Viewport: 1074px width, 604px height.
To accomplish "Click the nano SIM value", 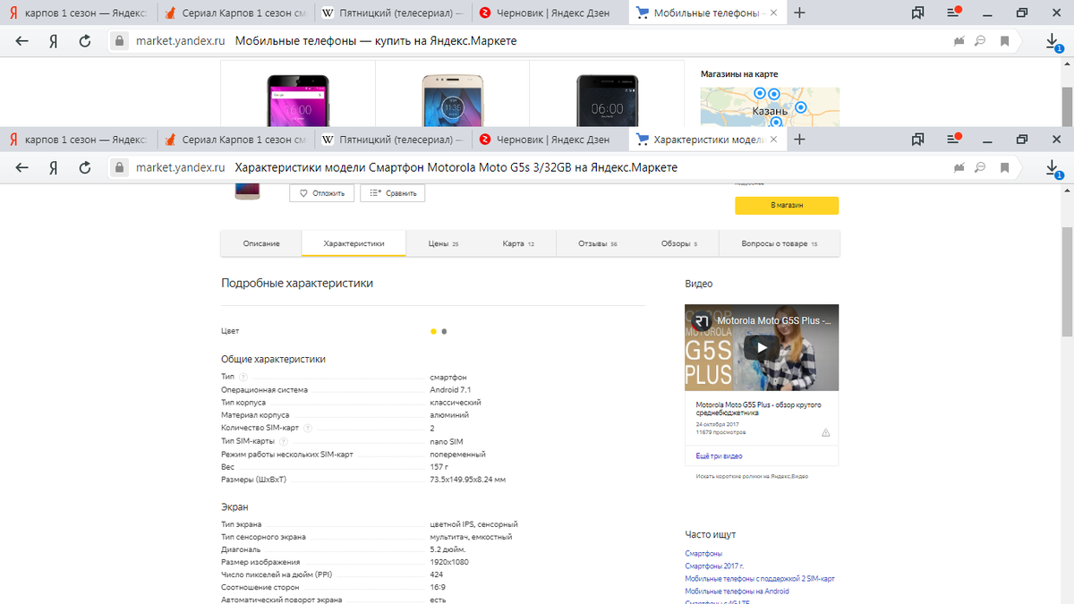I will (x=447, y=441).
